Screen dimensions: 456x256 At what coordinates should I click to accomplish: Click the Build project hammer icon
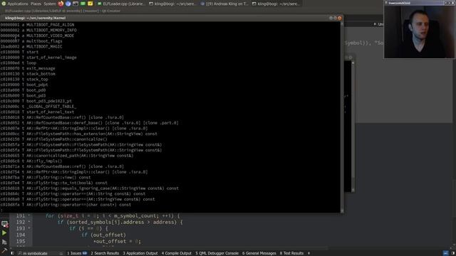coord(4,250)
